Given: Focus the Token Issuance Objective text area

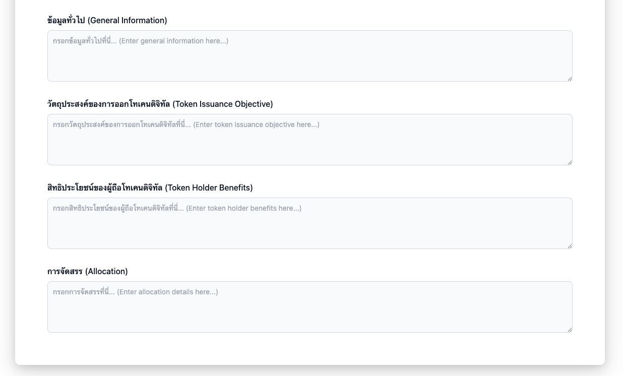Looking at the screenshot, I should 309,144.
